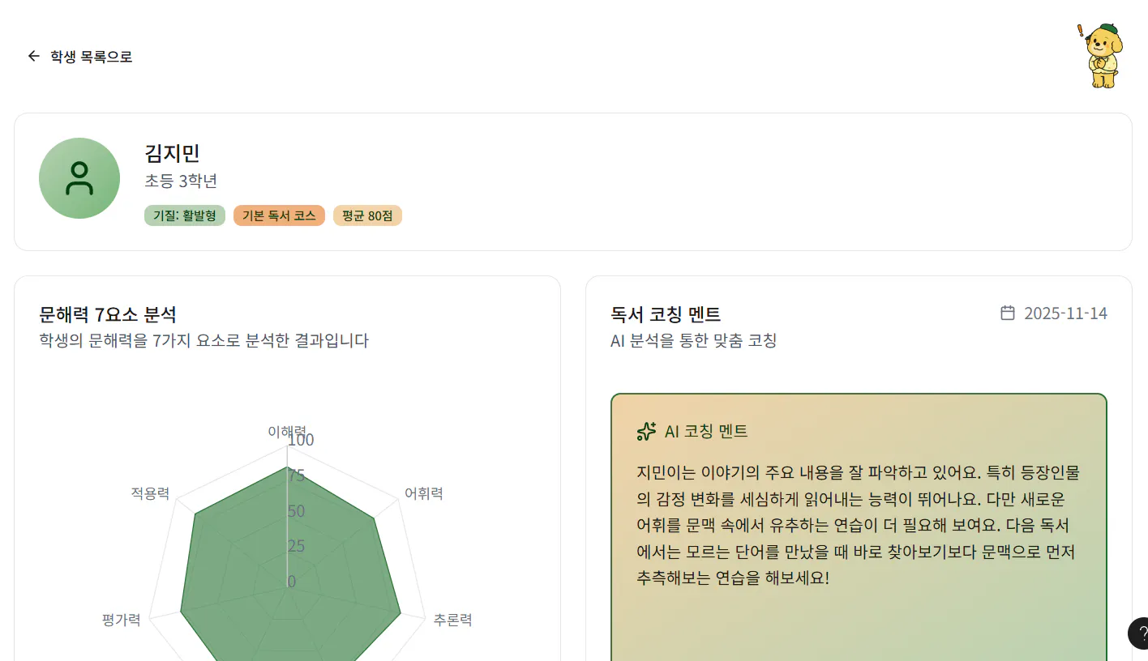
Task: Click the person silhouette inside the green circle
Action: click(x=79, y=177)
